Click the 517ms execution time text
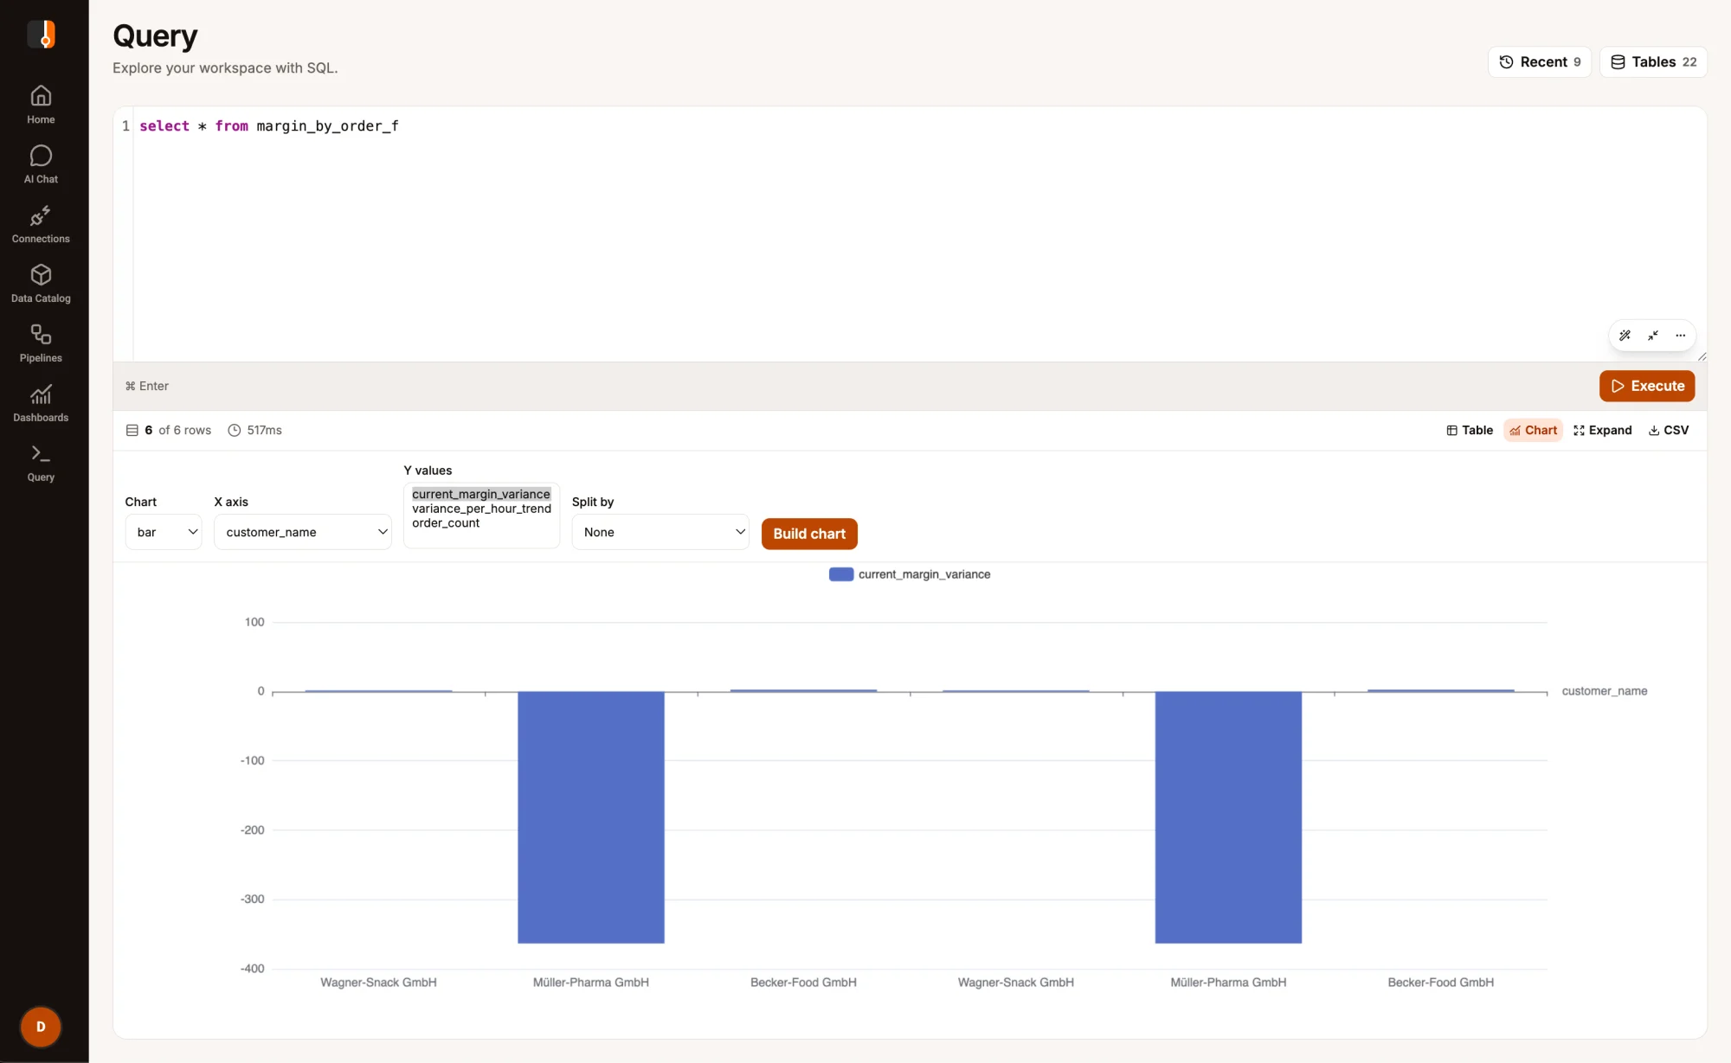This screenshot has width=1731, height=1063. pyautogui.click(x=265, y=430)
